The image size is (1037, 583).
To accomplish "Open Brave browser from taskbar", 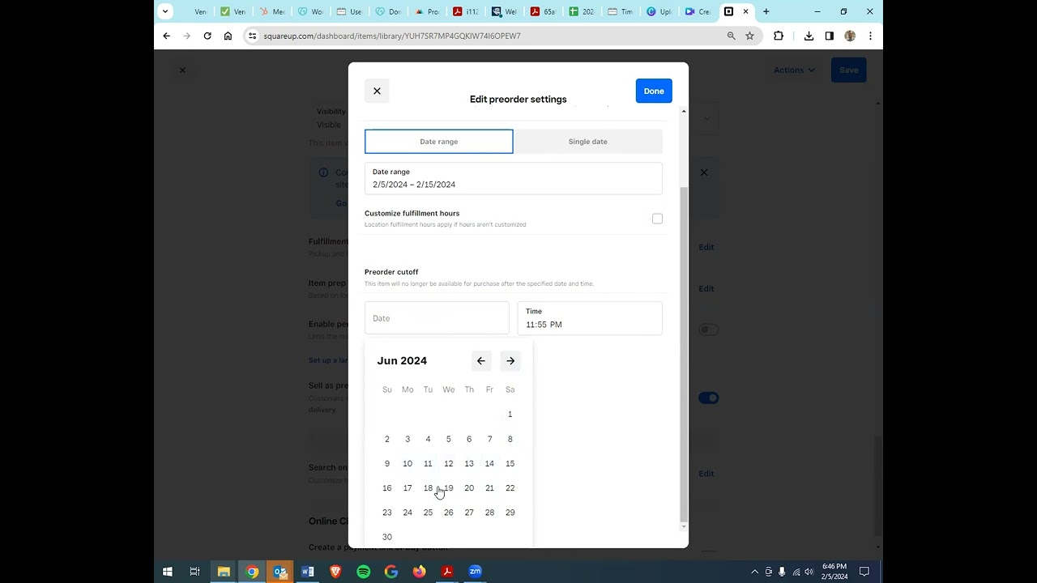I will click(335, 572).
